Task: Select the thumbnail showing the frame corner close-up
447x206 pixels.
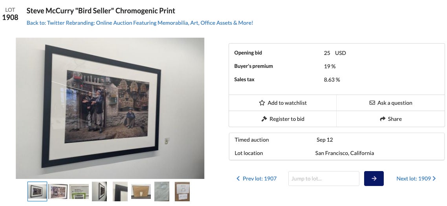Action: (120, 191)
